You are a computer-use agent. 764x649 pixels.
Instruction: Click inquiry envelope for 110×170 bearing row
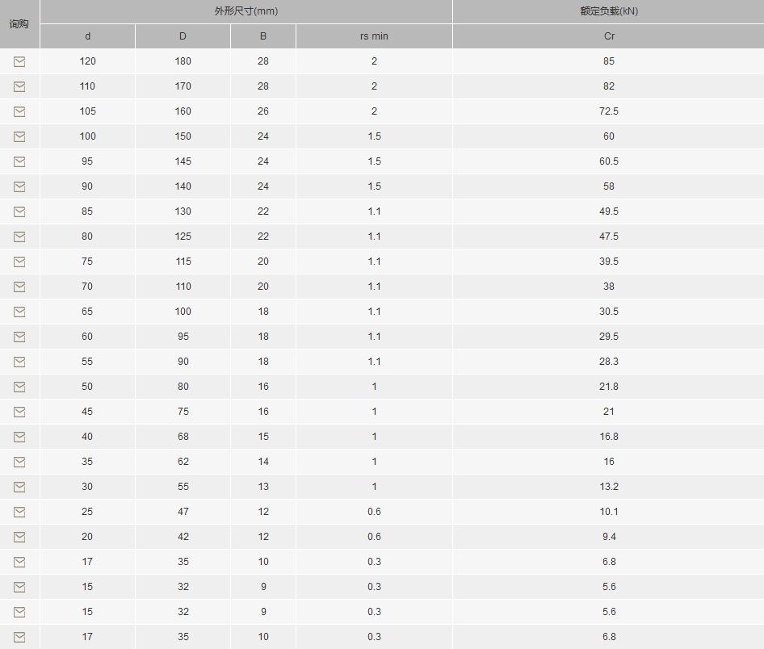(19, 86)
